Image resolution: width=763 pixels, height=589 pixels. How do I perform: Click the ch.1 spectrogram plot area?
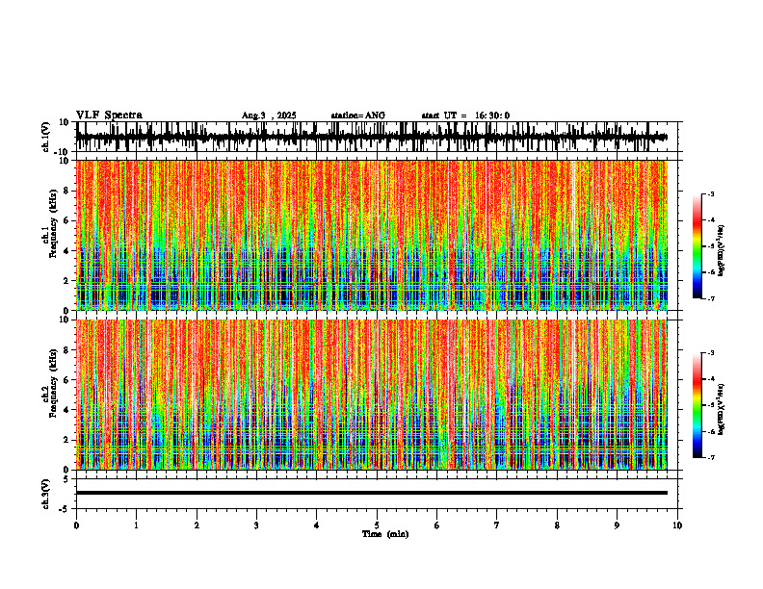click(372, 235)
